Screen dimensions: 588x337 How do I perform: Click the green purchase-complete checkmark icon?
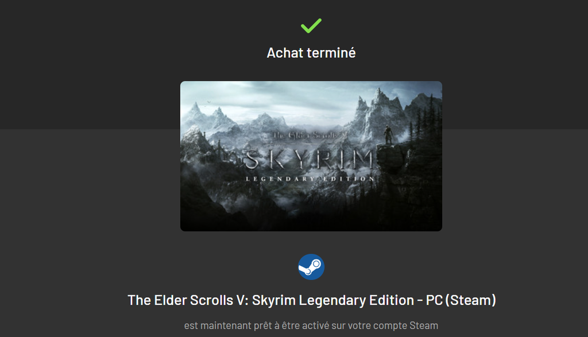(311, 25)
